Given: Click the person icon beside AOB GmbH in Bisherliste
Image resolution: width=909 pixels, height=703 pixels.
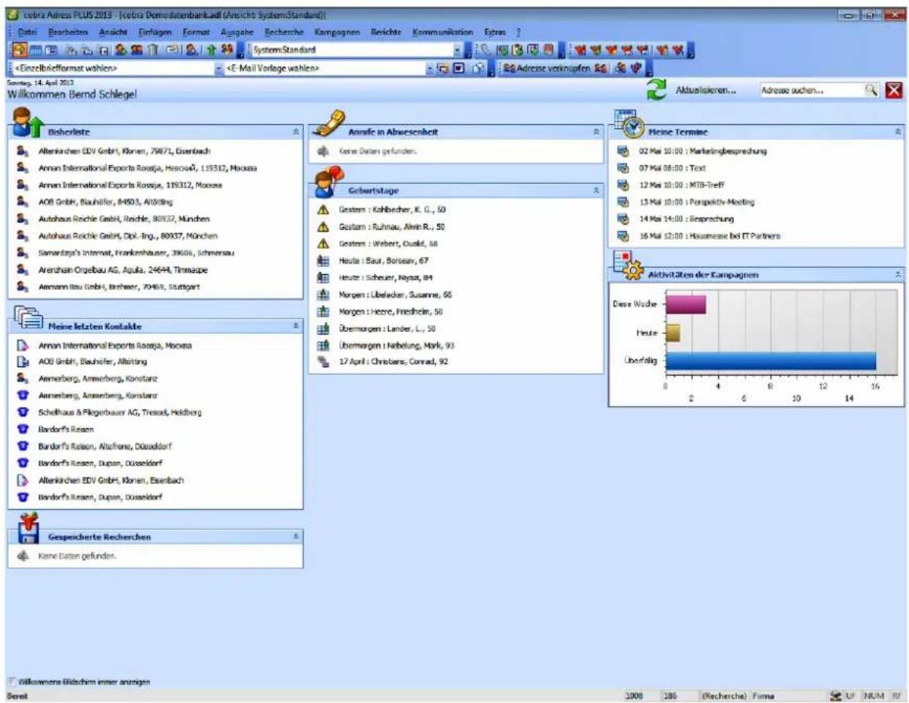Looking at the screenshot, I should point(23,202).
